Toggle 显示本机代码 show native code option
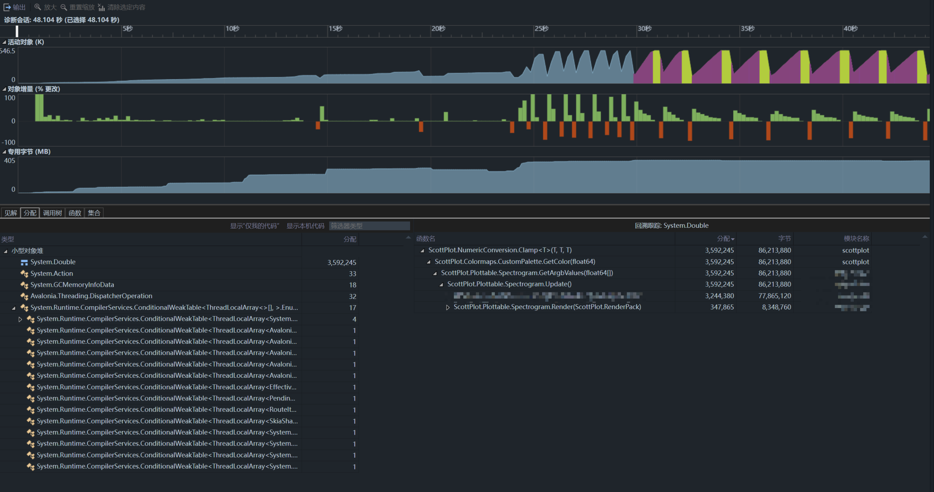Image resolution: width=934 pixels, height=492 pixels. point(305,226)
